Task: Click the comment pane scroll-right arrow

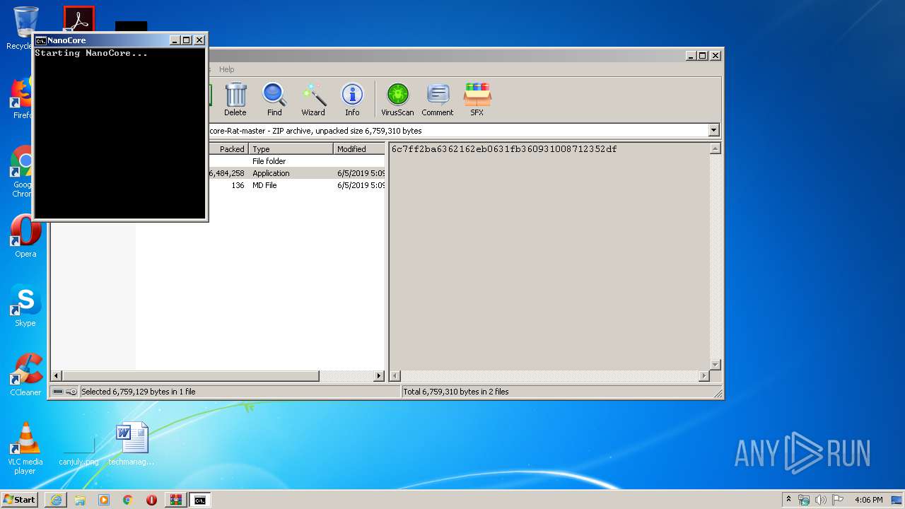Action: [x=703, y=376]
